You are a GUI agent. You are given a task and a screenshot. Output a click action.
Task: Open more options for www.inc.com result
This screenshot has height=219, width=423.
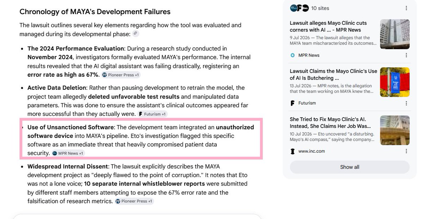[406, 151]
